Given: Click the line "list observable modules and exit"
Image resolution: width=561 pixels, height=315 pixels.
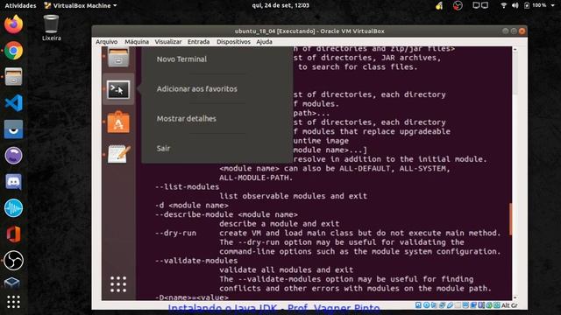Looking at the screenshot, I should [x=293, y=196].
